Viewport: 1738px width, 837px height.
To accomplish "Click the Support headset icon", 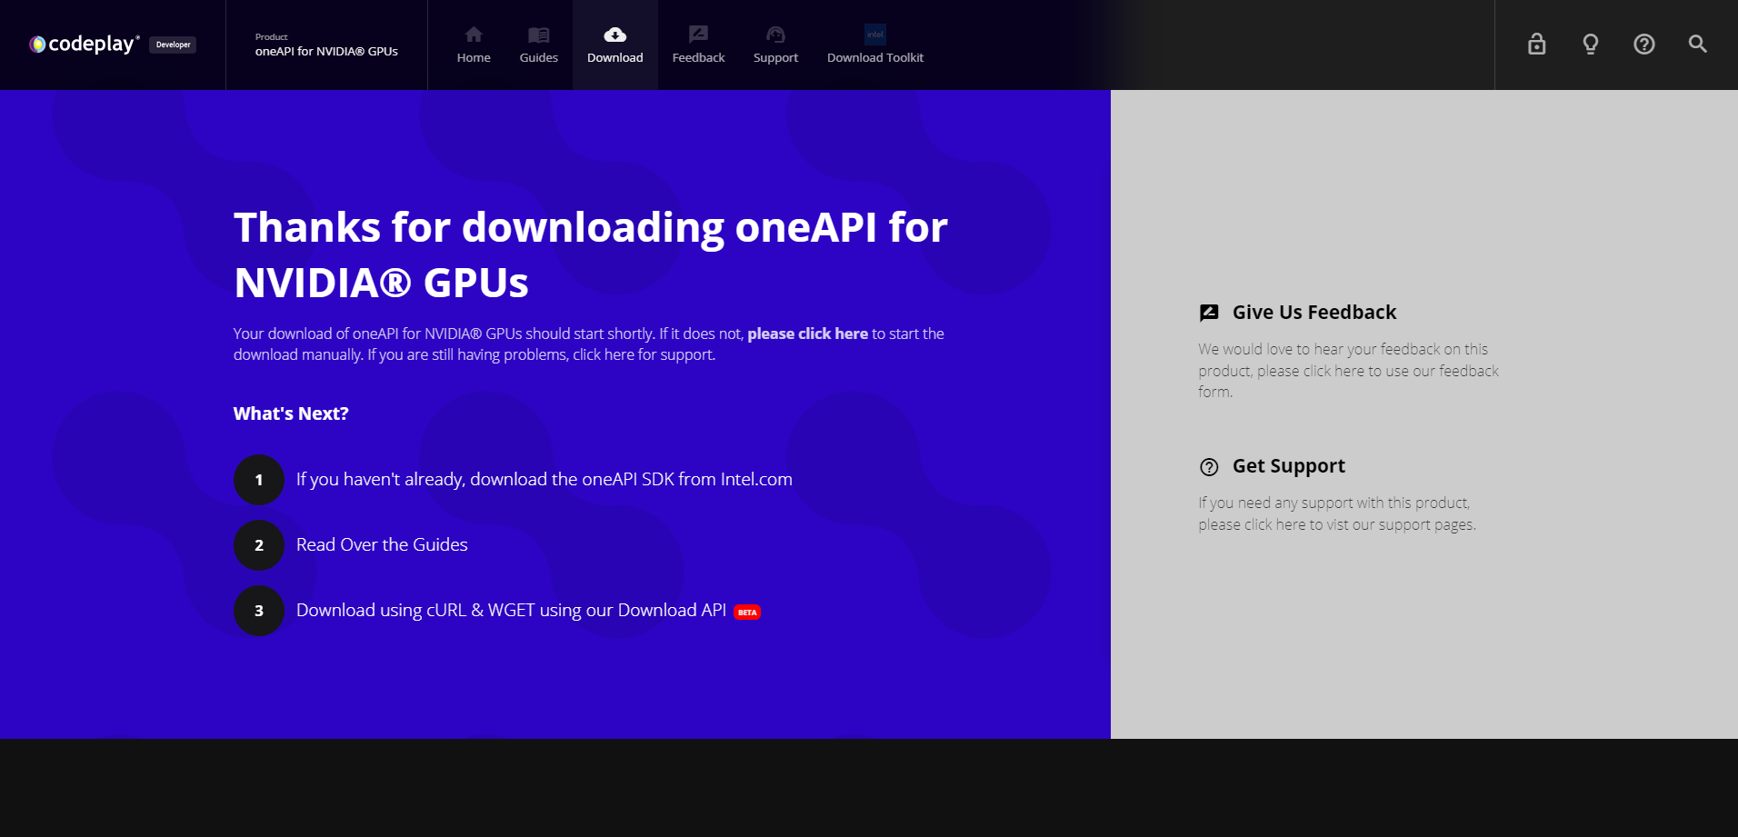I will pyautogui.click(x=775, y=35).
